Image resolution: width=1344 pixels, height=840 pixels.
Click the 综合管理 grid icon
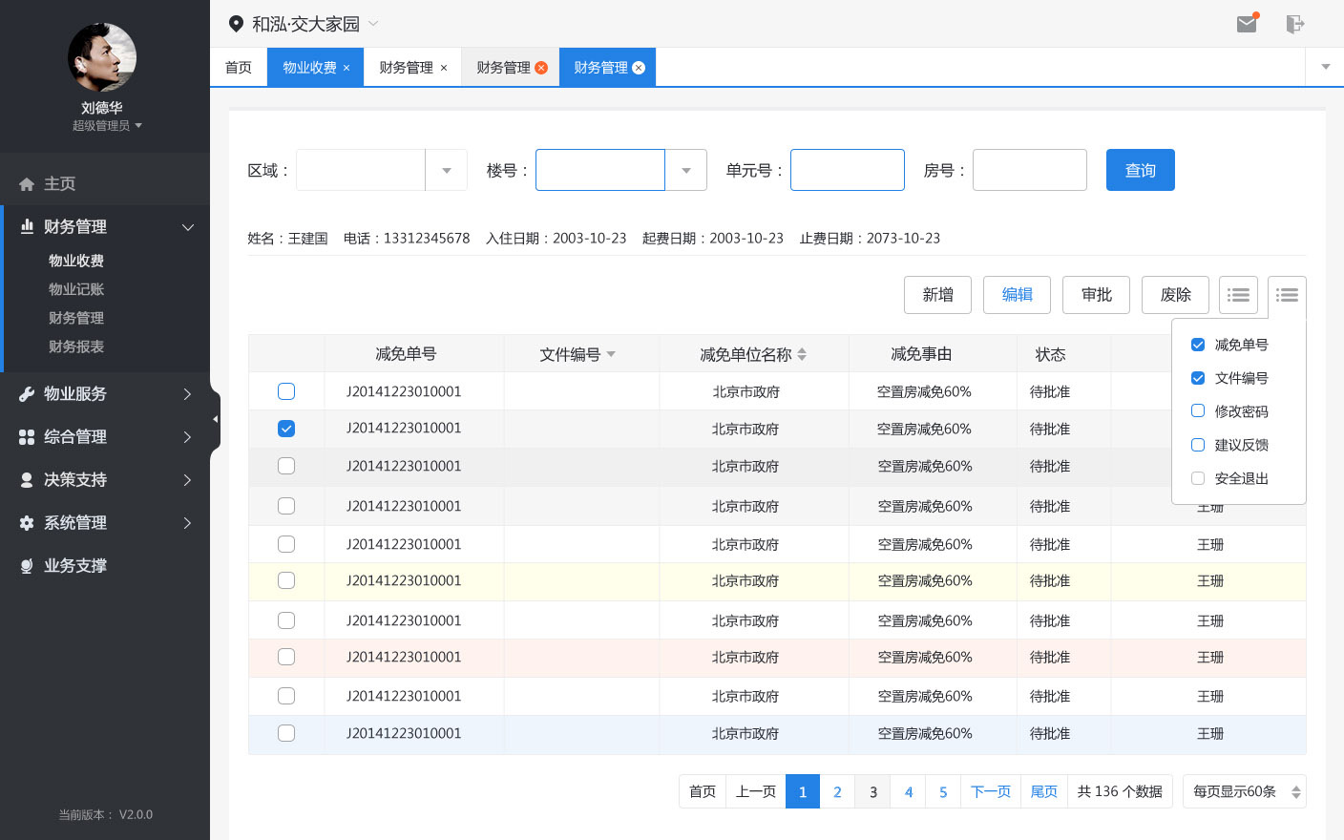[x=27, y=436]
